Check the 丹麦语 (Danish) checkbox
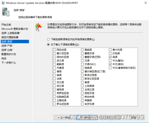Viewport: 149px width, 123px height. click(x=54, y=68)
